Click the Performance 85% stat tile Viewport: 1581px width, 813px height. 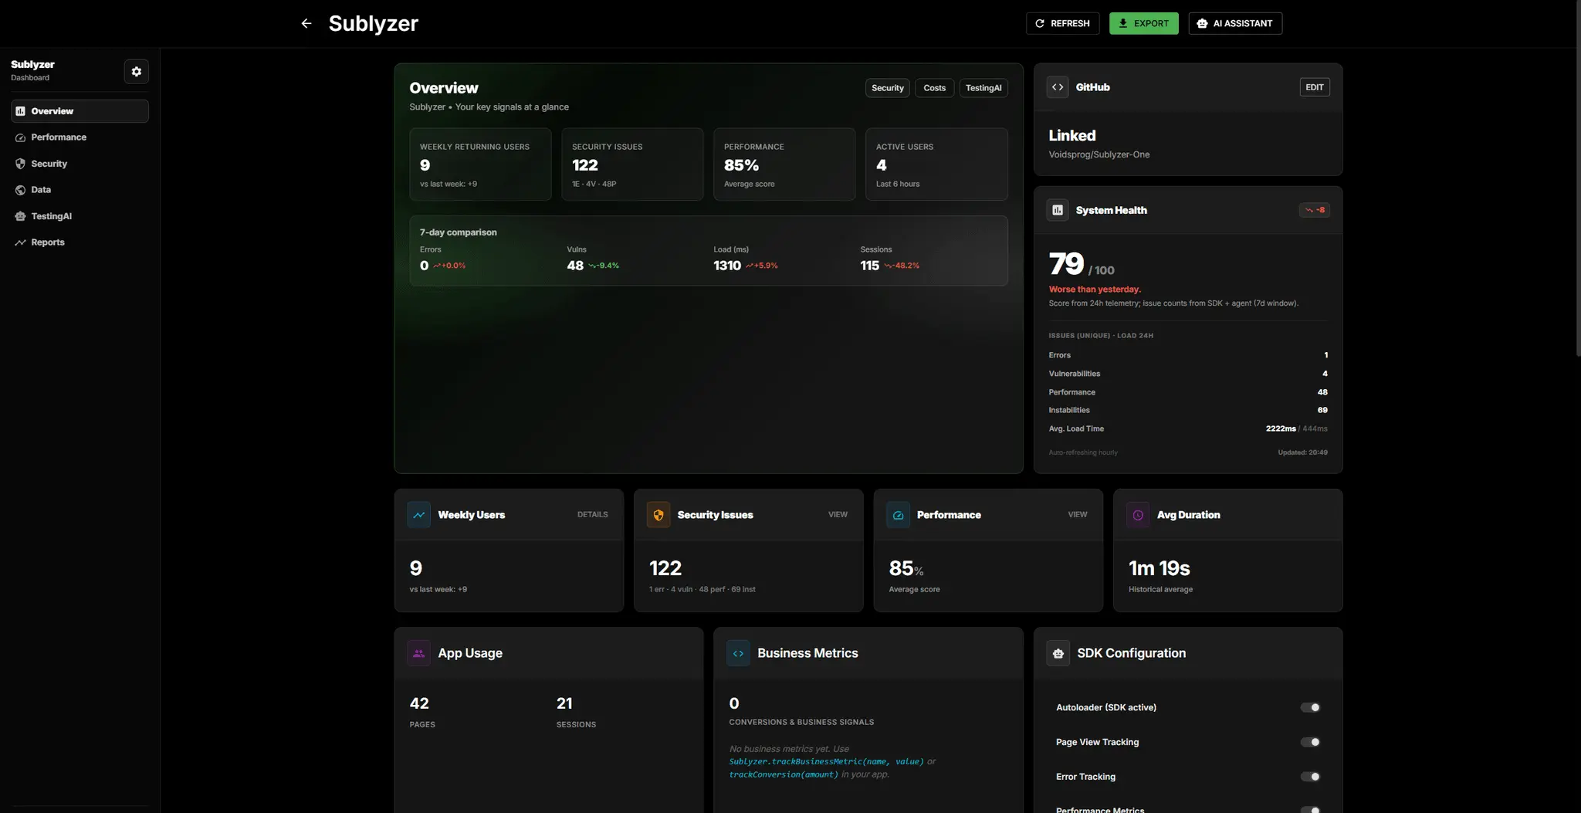(784, 164)
